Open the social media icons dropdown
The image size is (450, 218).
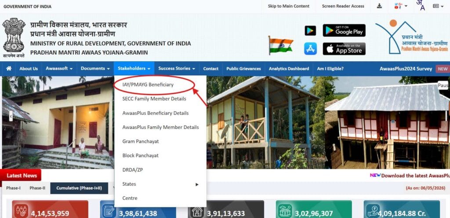tap(401, 6)
